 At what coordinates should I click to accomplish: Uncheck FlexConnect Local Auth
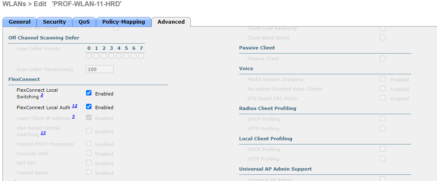89,107
